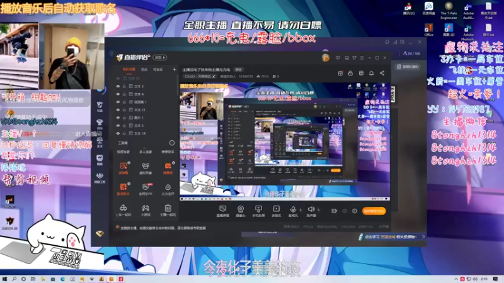504x283 pixels.
Task: Open the 多人连麦 tool entry
Action: coord(146,152)
